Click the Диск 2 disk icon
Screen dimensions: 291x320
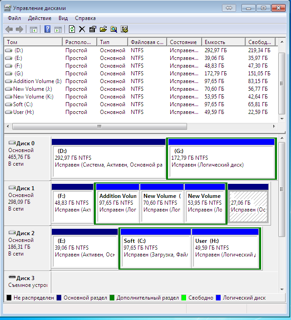coord(12,232)
